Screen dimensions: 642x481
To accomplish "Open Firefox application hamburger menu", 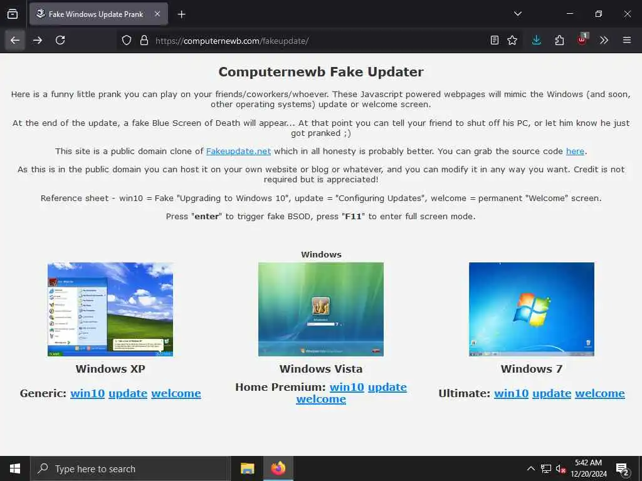I will click(626, 40).
